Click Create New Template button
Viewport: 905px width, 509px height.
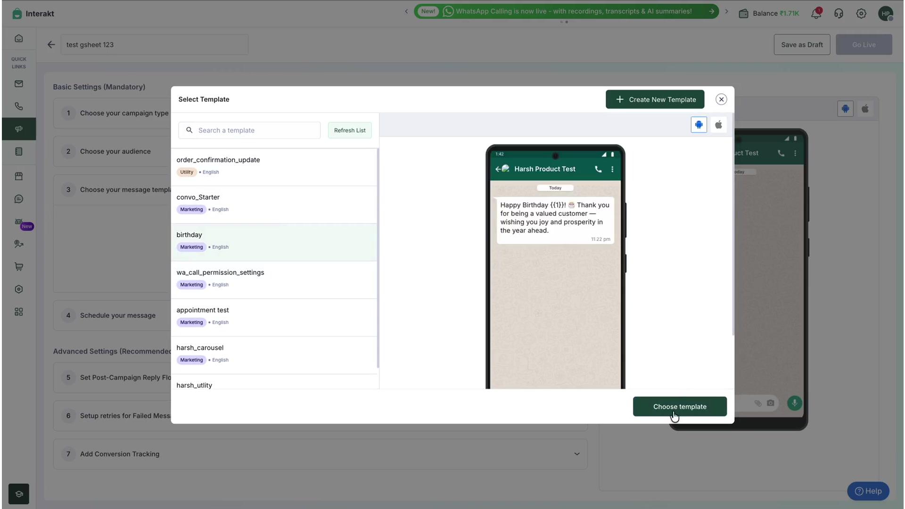click(x=655, y=99)
